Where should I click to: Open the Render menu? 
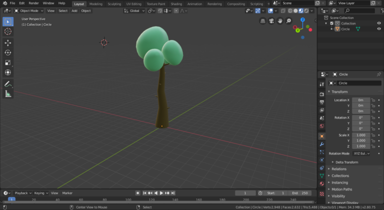tap(33, 3)
